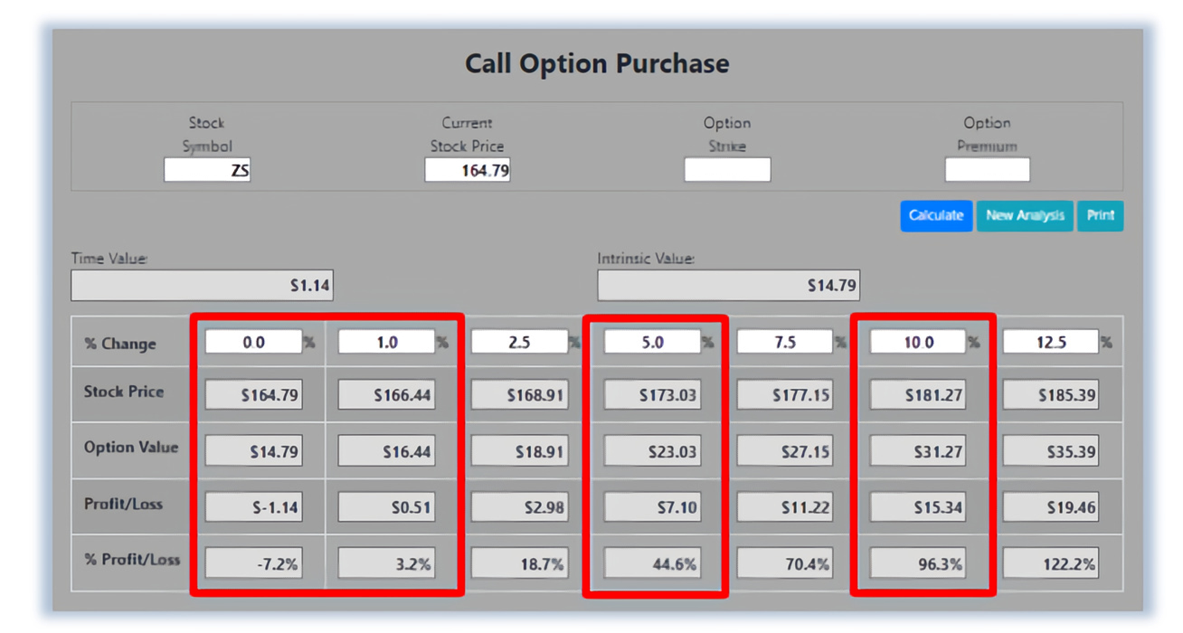Click the Calculate button
The image size is (1183, 633).
[x=935, y=216]
